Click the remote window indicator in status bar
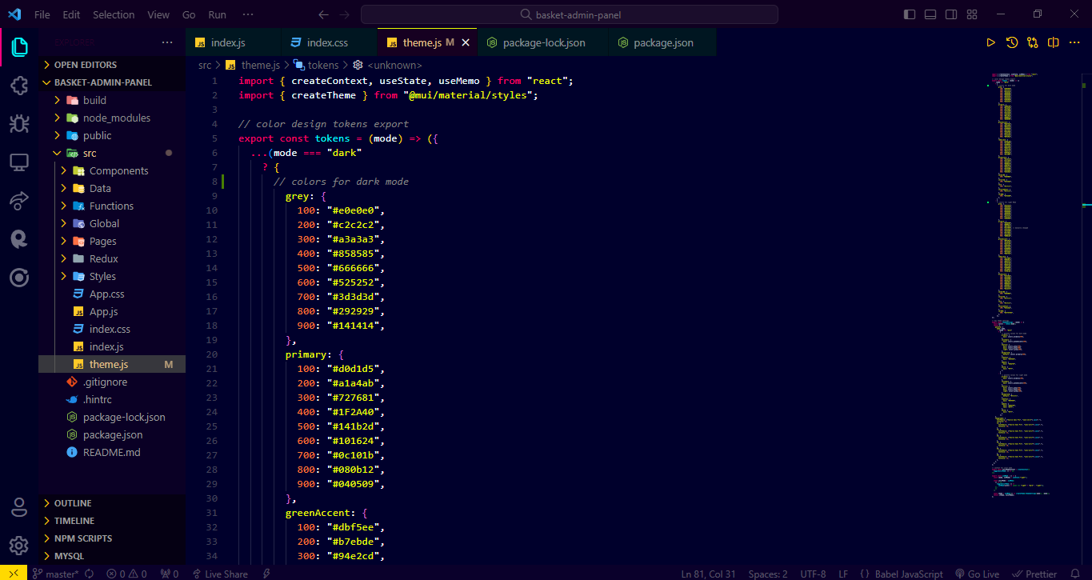The width and height of the screenshot is (1092, 580). click(14, 574)
